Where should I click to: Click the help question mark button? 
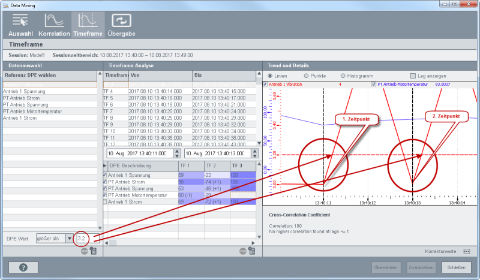pos(23,267)
